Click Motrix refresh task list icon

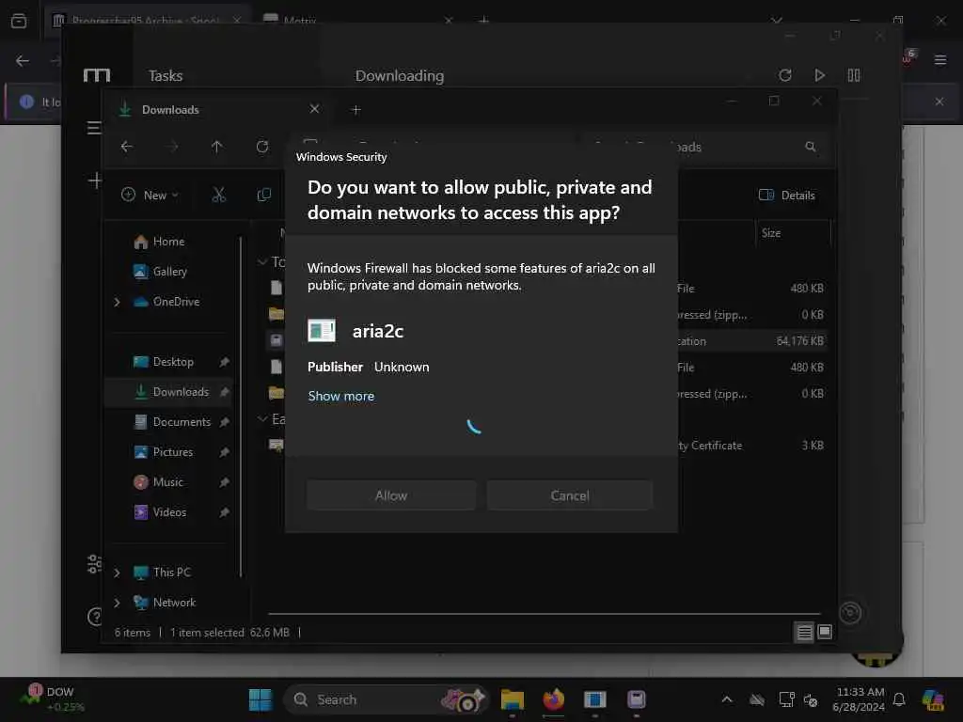pos(785,75)
